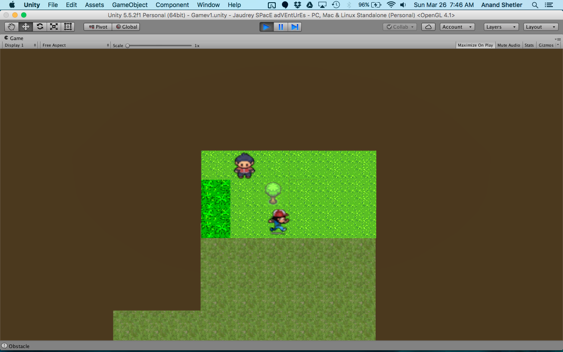Click the battery status indicator
This screenshot has width=563, height=352.
(x=370, y=5)
